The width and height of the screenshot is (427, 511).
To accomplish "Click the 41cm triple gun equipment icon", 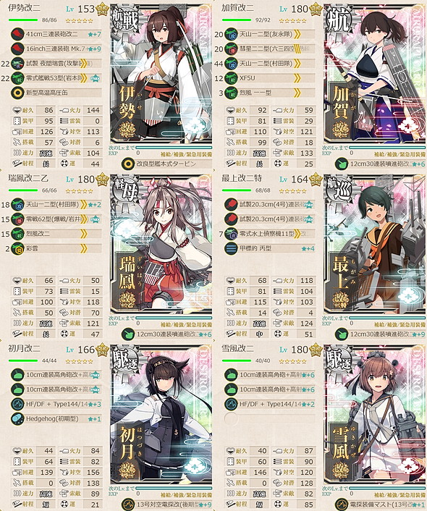I will click(x=17, y=34).
